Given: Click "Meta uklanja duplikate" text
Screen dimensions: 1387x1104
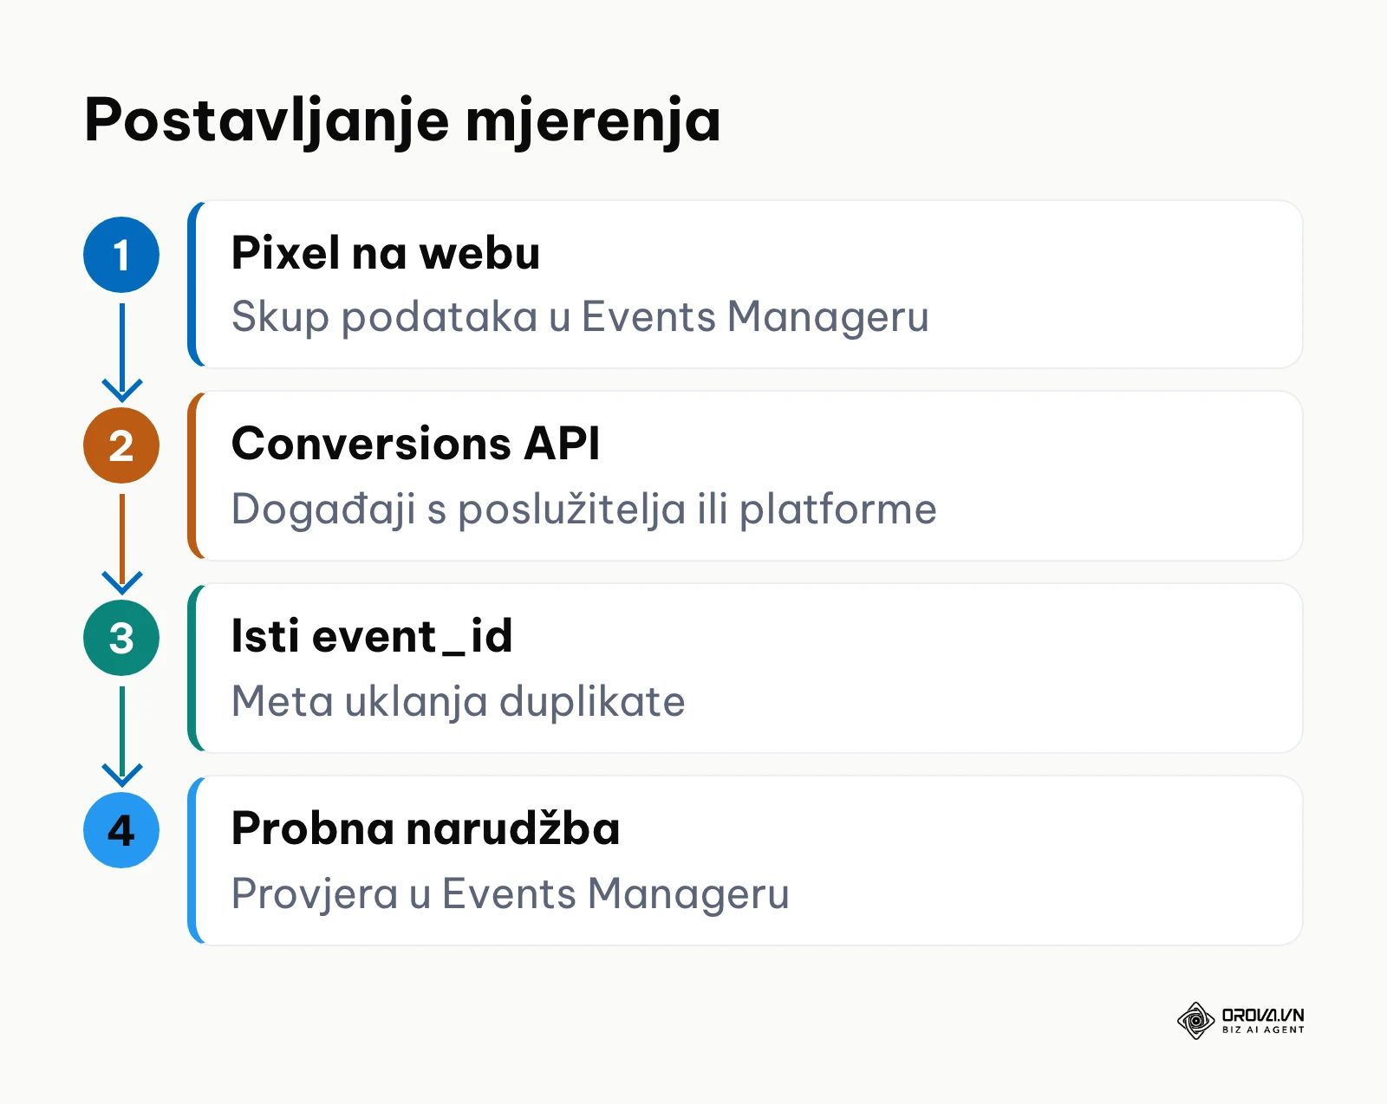Looking at the screenshot, I should click(459, 701).
